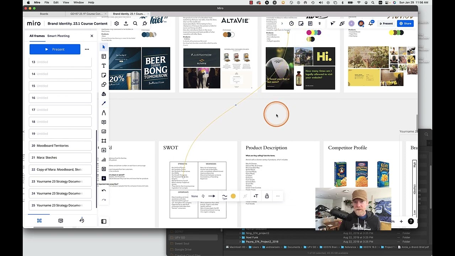Select frame 22 Copy of Mara

tap(60, 170)
